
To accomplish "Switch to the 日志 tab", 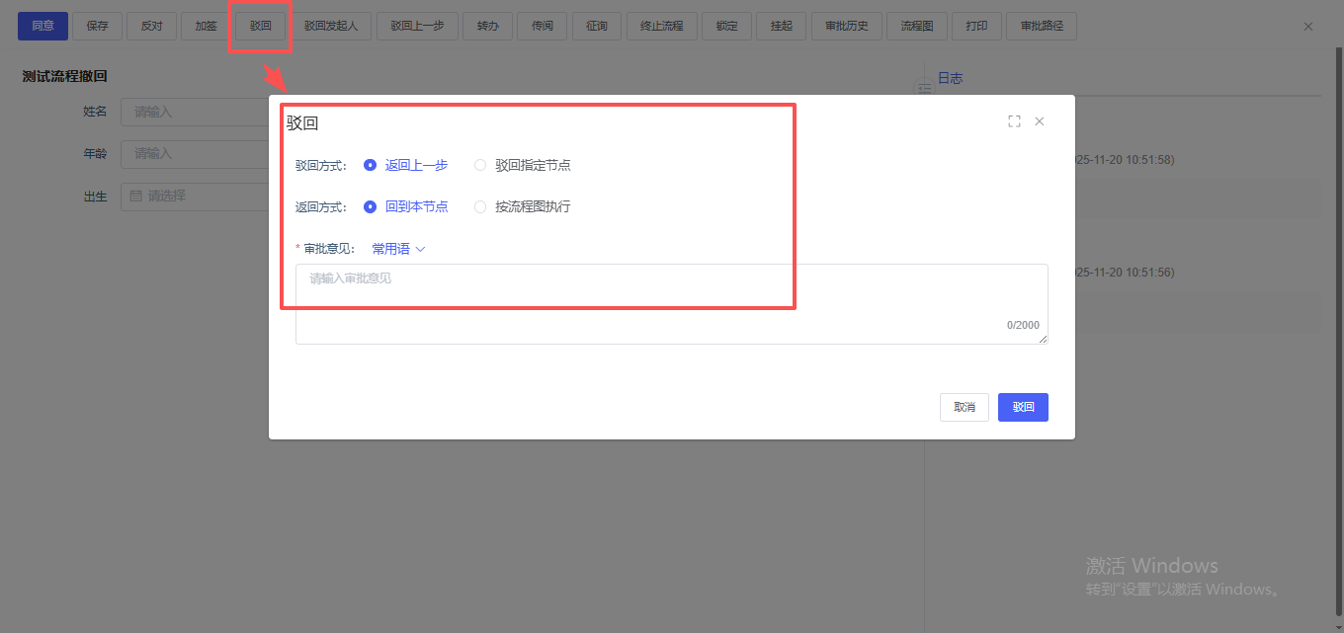I will click(950, 78).
